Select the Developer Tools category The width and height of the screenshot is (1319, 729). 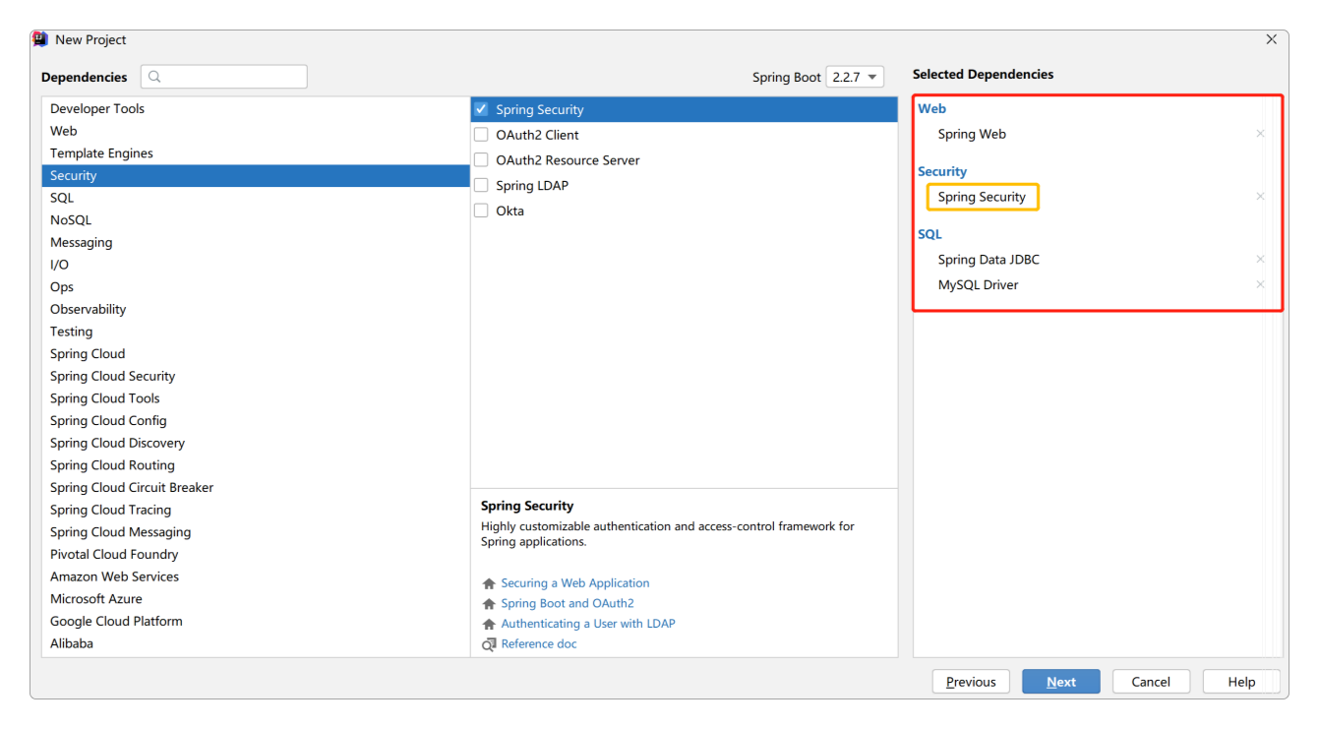click(256, 108)
